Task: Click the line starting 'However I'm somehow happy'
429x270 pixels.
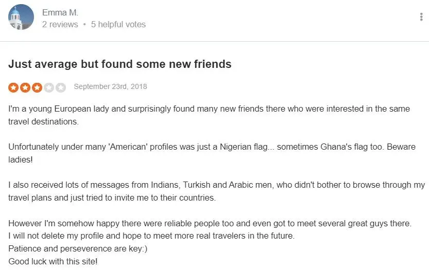Action: [x=210, y=224]
